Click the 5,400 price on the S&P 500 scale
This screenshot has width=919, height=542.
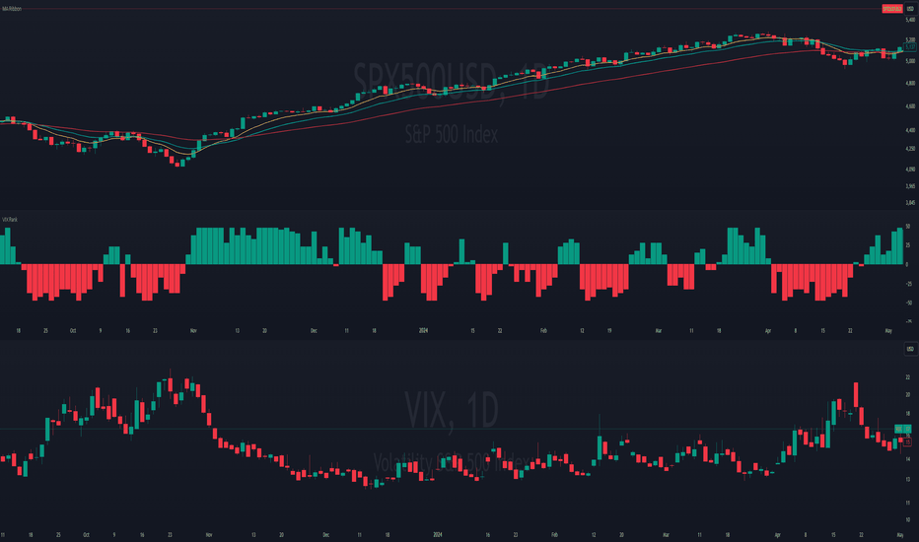(x=910, y=20)
